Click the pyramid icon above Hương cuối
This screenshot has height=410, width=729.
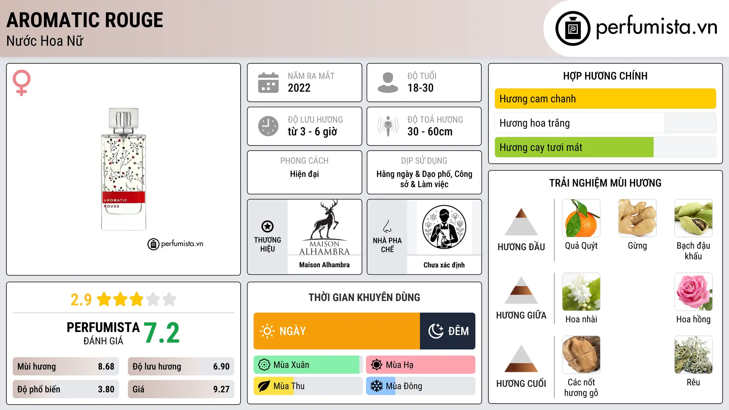click(521, 358)
